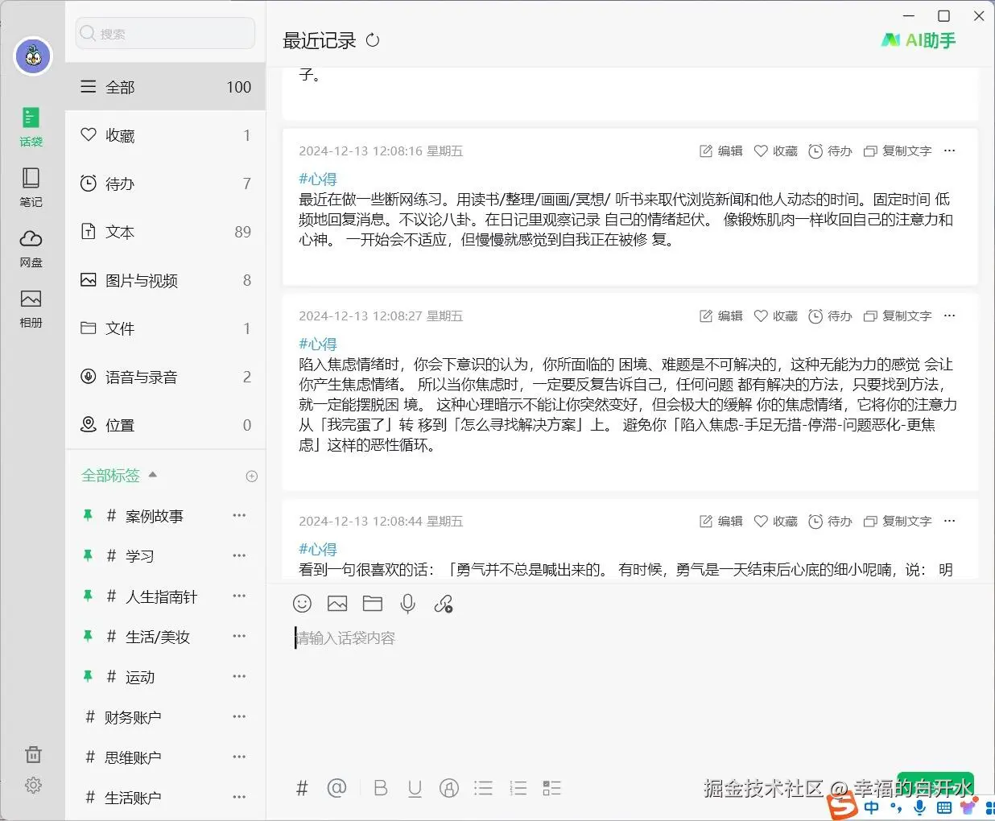
Task: Edit the 12:08:16 record
Action: point(721,151)
